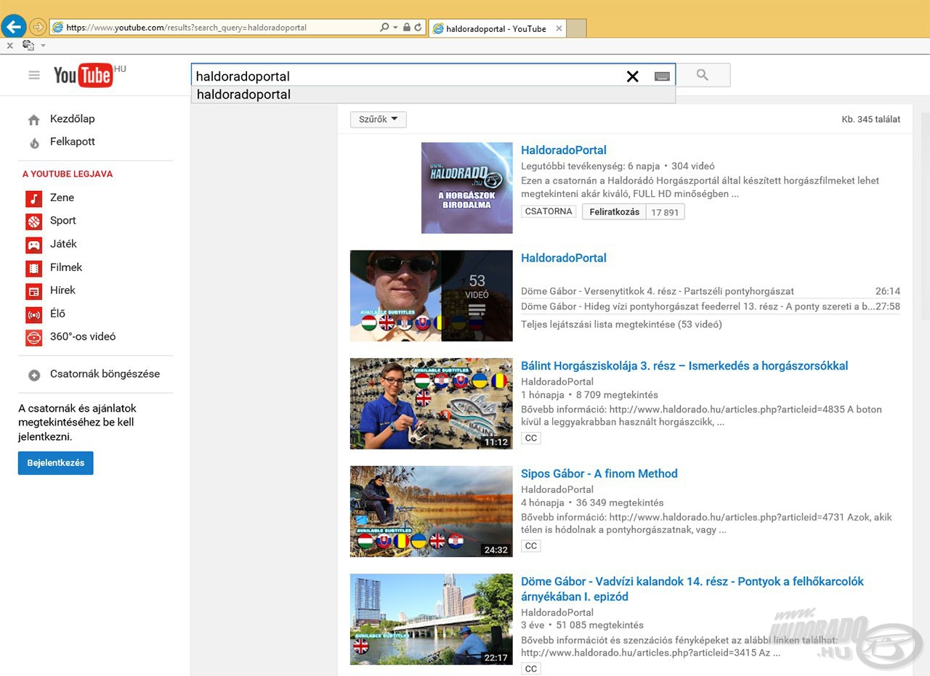Click the security lock icon in address bar

(x=406, y=28)
